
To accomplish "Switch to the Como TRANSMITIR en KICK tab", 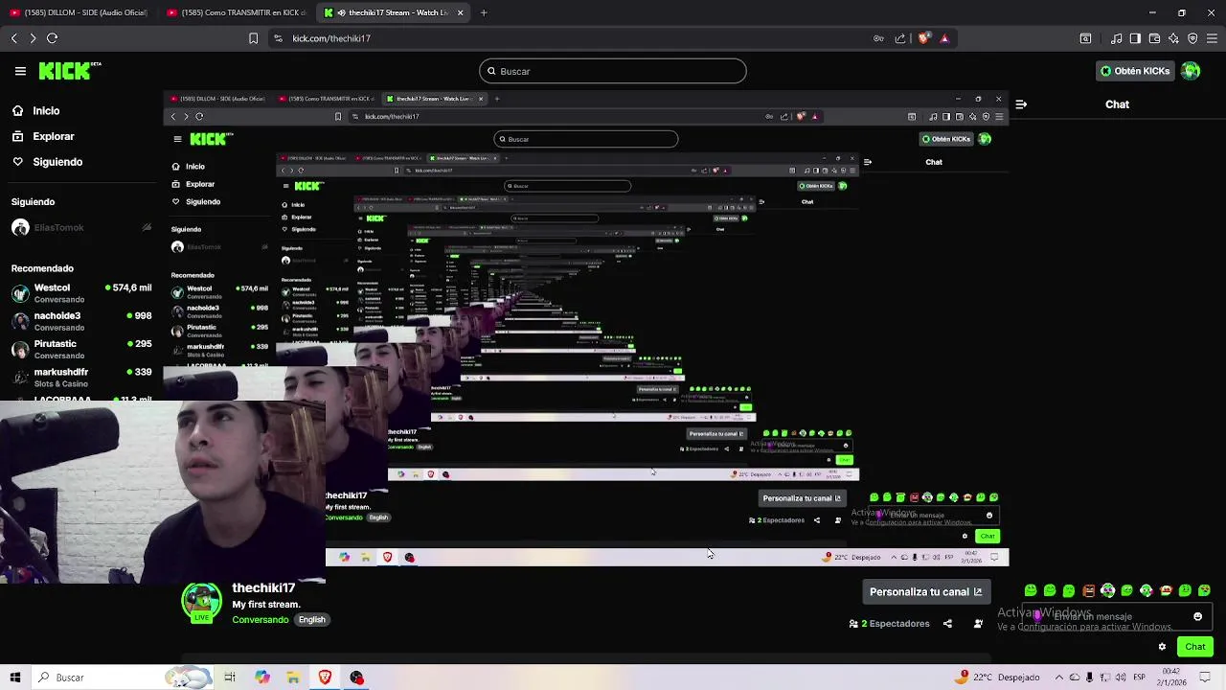I will (236, 12).
